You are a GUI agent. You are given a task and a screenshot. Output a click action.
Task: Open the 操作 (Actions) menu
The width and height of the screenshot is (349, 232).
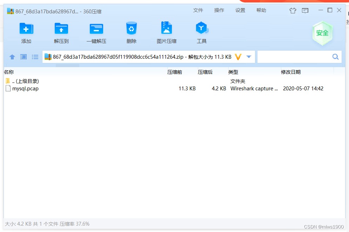point(219,10)
